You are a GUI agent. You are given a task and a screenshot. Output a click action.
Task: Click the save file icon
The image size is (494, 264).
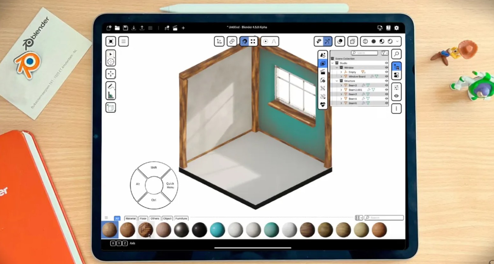[126, 28]
